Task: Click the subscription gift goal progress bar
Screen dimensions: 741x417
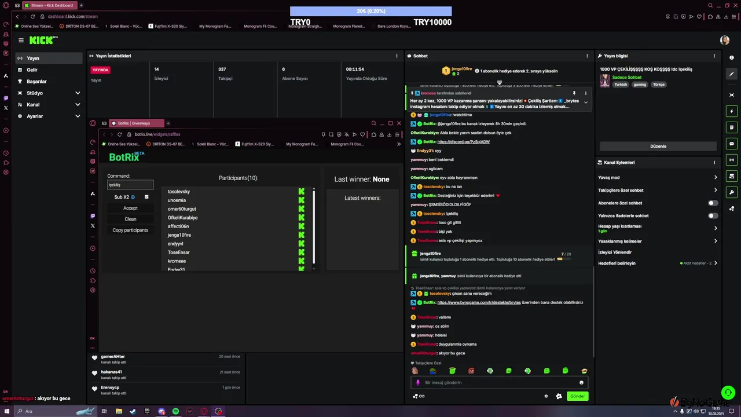Action: click(x=564, y=259)
